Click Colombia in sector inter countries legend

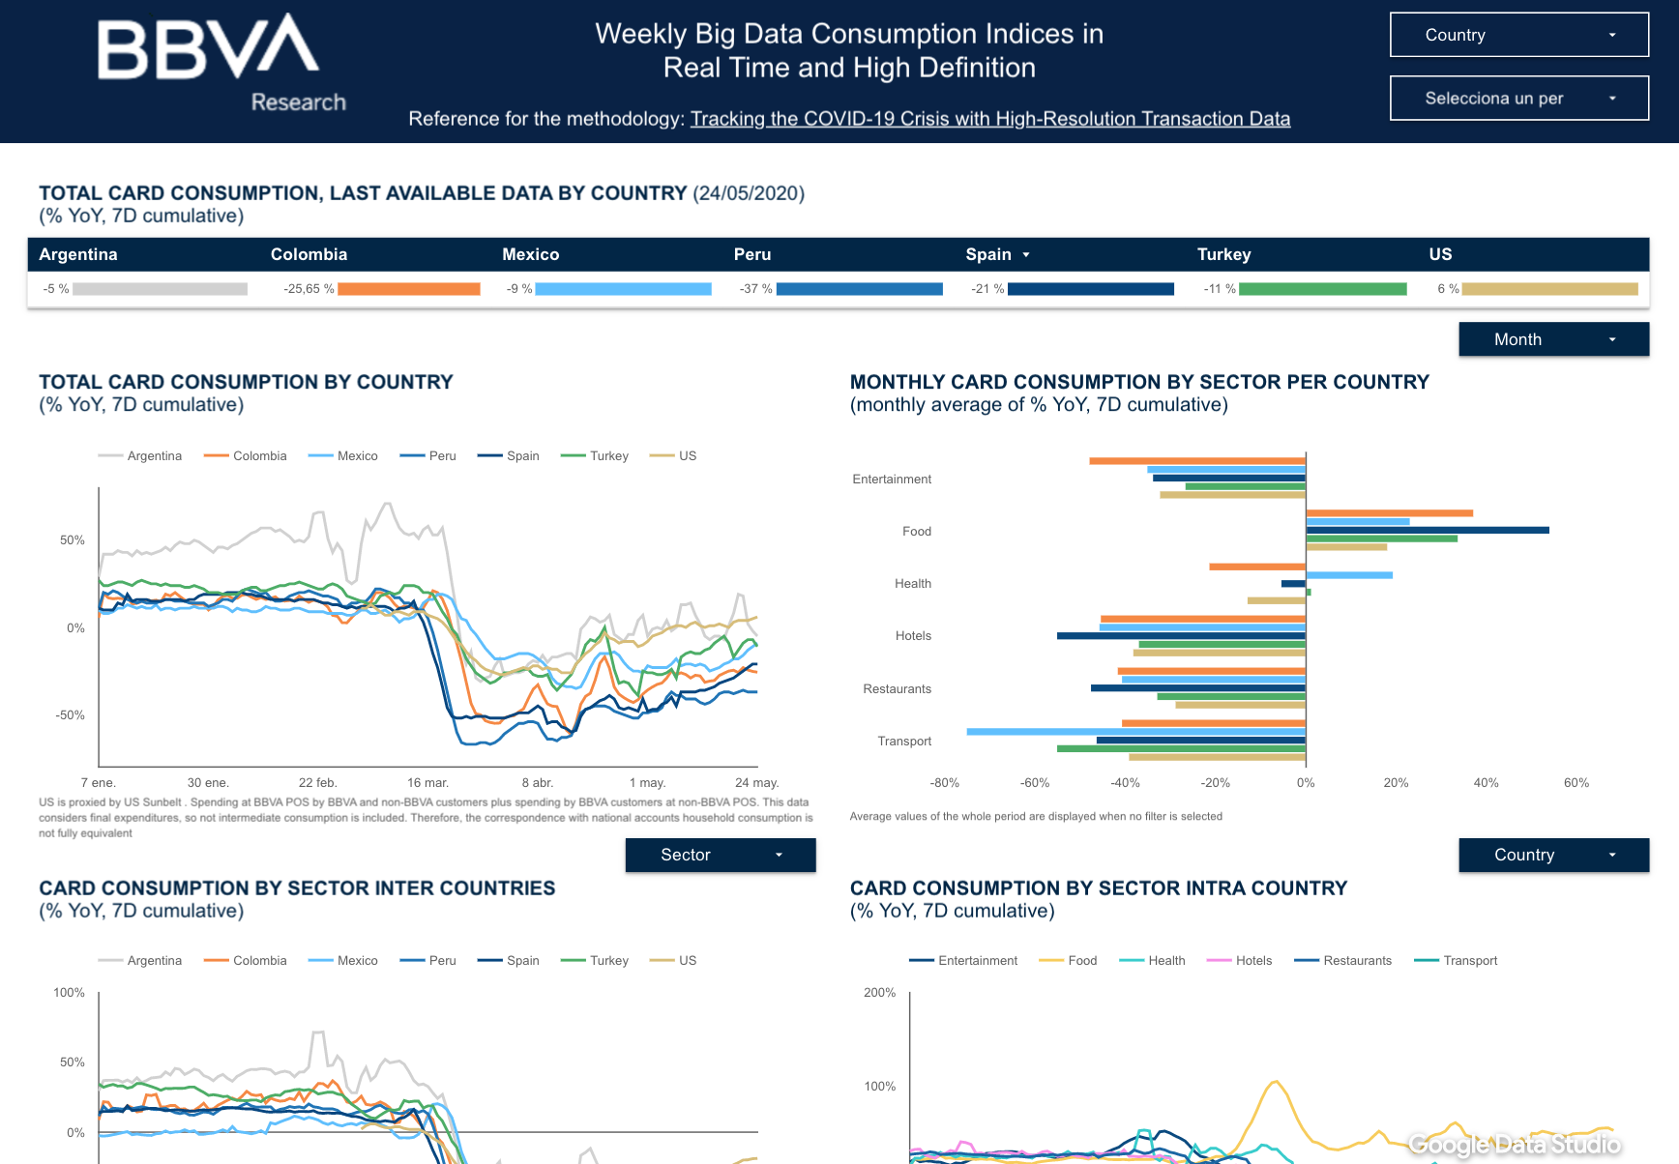246,960
